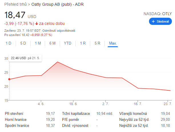Switch chart to 1 R range
175x132 pixels.
coord(83,43)
